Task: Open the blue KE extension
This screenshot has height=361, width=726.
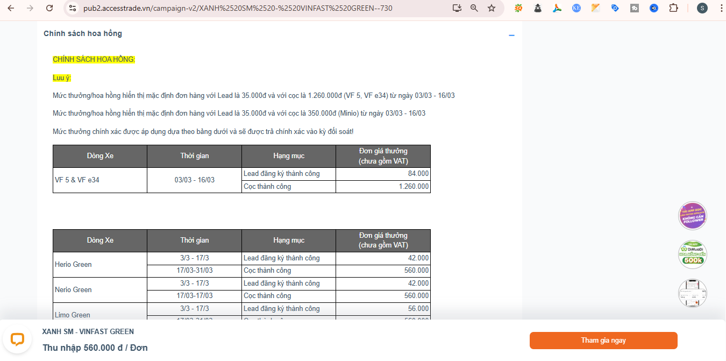Action: pyautogui.click(x=576, y=8)
